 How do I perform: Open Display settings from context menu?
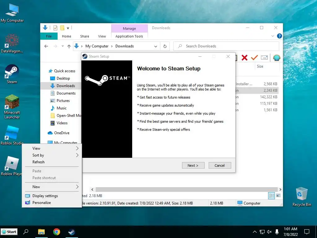coord(52,196)
